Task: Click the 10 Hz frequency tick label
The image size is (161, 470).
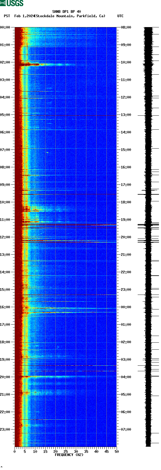Action: point(35,452)
